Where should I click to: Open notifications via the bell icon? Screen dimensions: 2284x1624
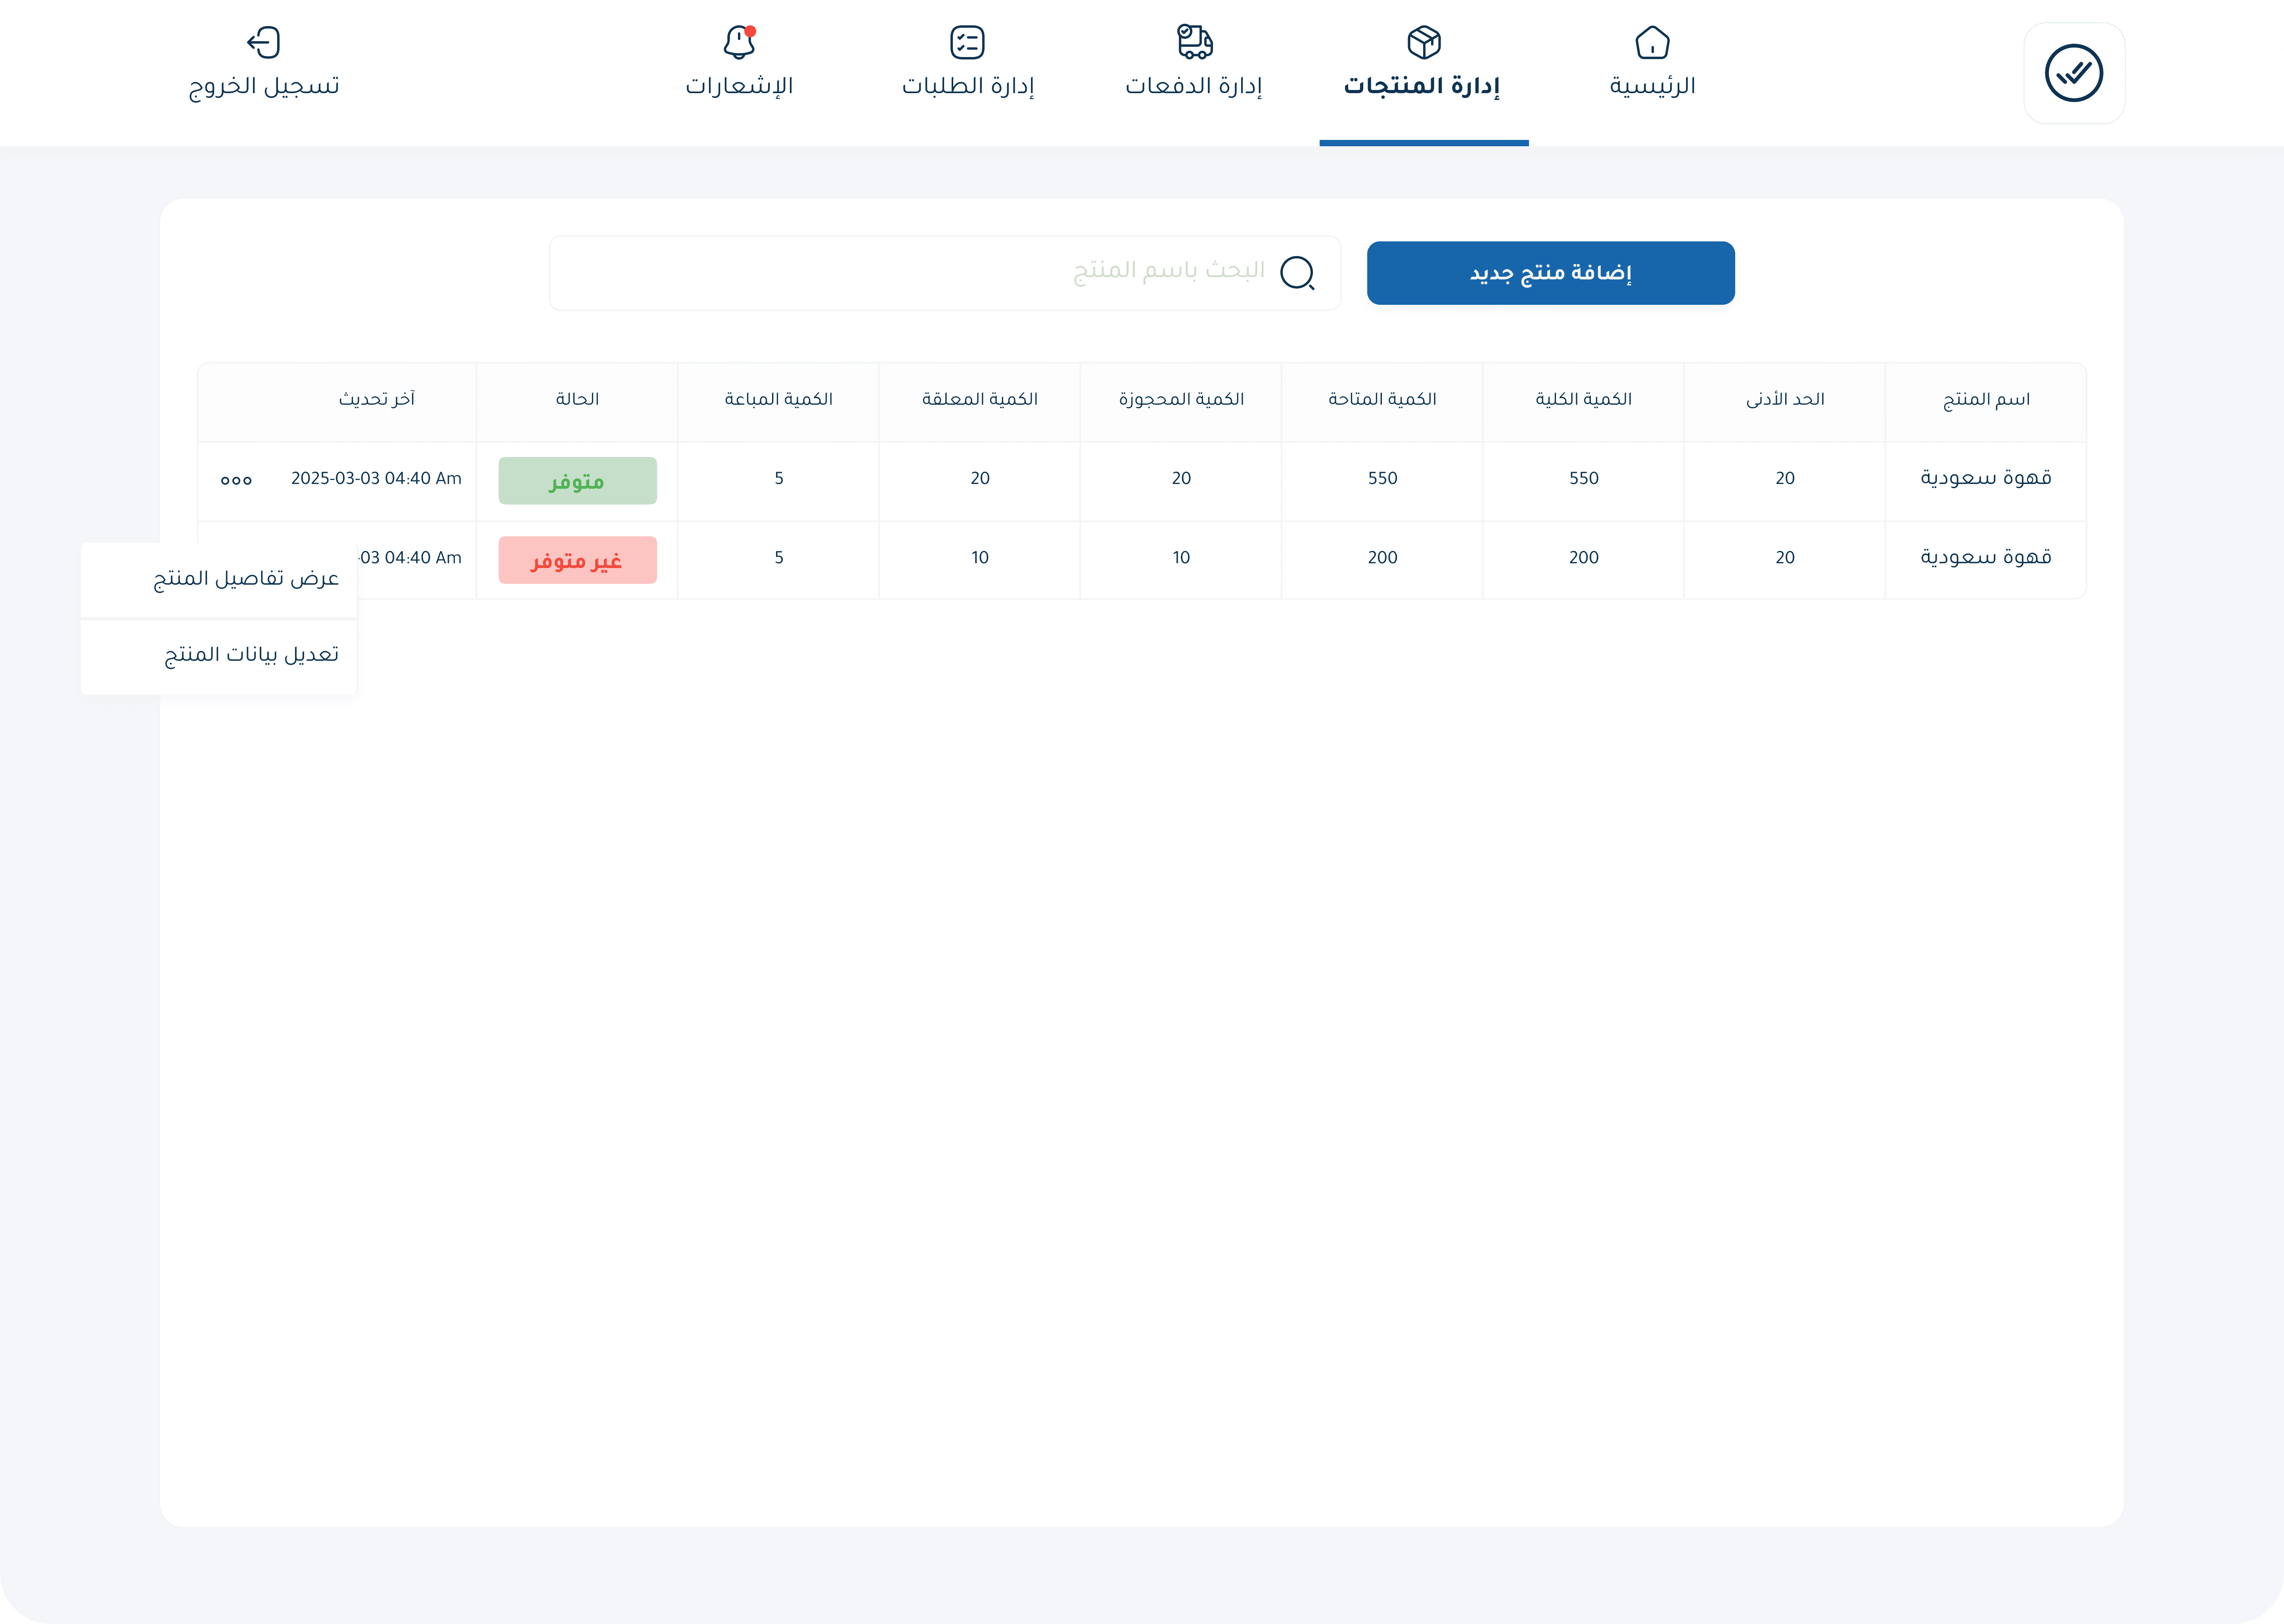[738, 42]
